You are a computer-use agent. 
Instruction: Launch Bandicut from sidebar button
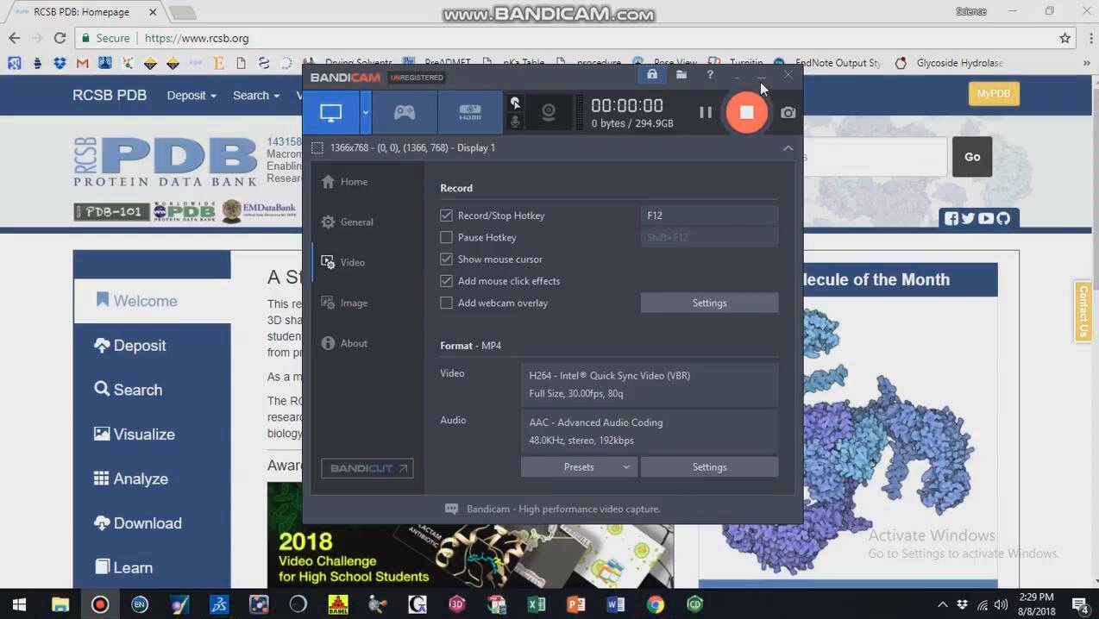click(367, 468)
